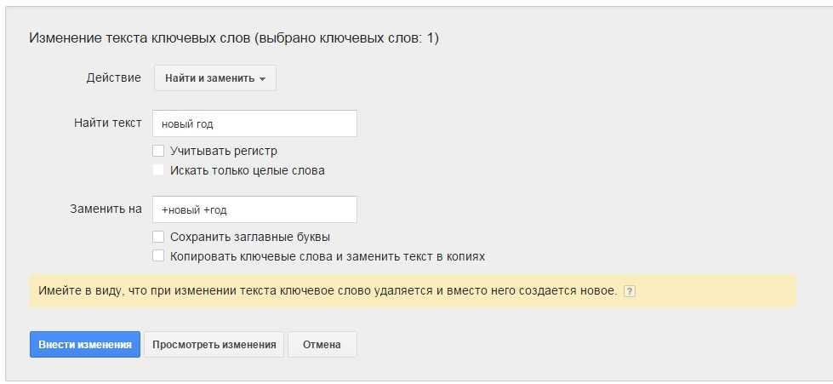Screen dimensions: 833x384
Task: Click the "Заменить на" label
Action: pyautogui.click(x=106, y=209)
